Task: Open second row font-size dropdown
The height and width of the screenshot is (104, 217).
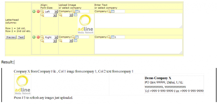Action: point(50,41)
